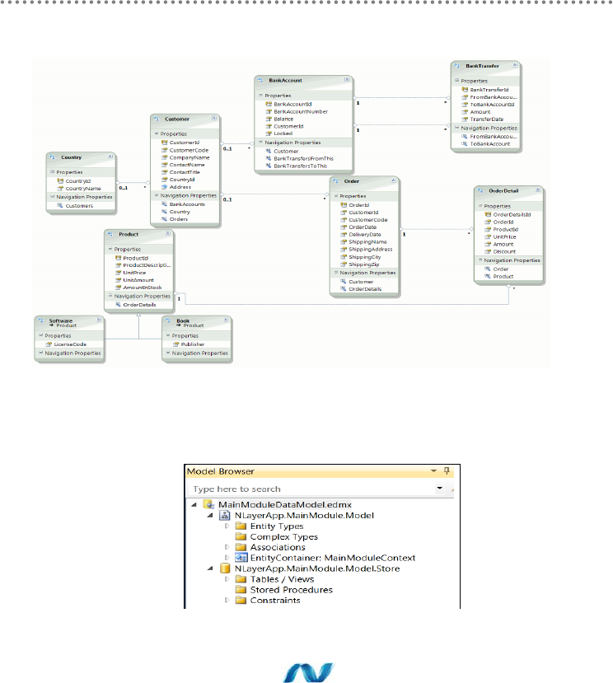
Task: Select the TransferDate property in BankTransfer
Action: pyautogui.click(x=487, y=119)
